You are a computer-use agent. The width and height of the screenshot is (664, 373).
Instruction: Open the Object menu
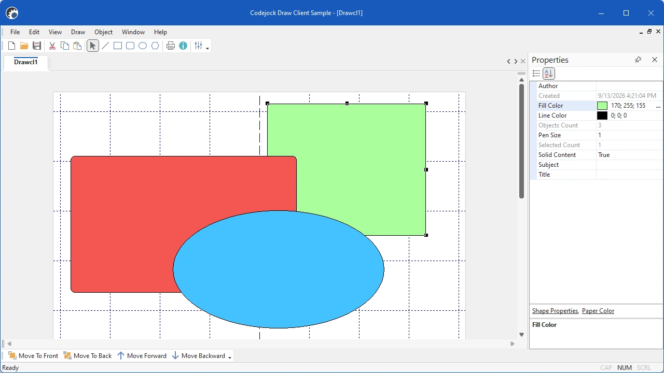(104, 32)
